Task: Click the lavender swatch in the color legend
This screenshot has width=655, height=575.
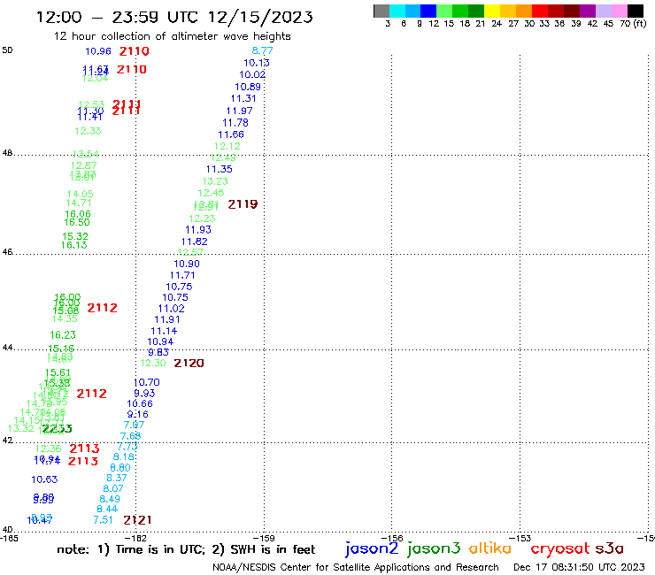Action: 603,11
